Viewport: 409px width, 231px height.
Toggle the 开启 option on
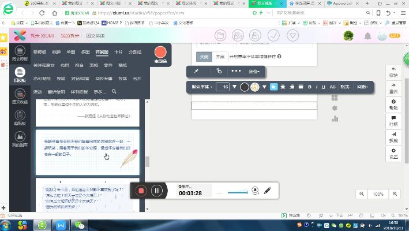(220, 57)
